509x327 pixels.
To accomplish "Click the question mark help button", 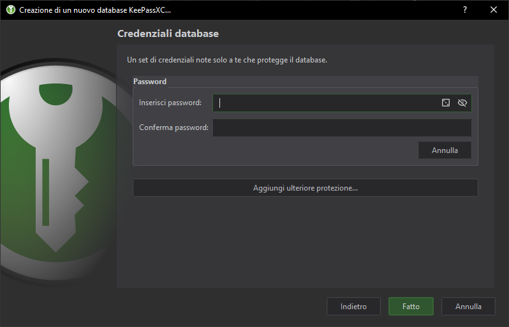I will [465, 10].
